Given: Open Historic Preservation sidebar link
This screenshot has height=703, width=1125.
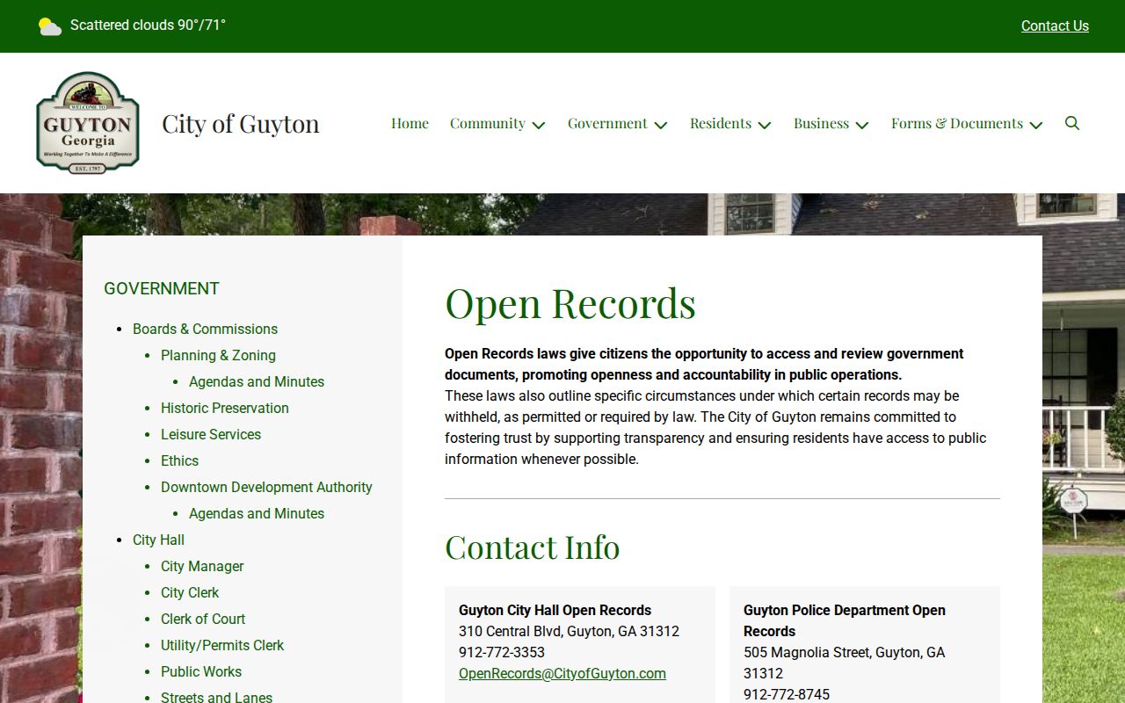Looking at the screenshot, I should click(225, 408).
